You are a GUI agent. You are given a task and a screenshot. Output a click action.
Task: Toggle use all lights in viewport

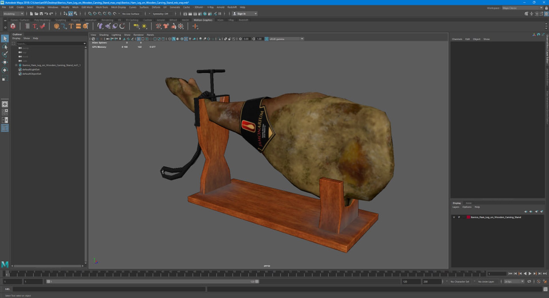coord(190,39)
